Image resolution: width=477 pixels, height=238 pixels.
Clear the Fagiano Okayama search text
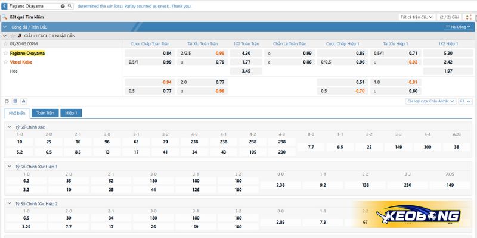point(63,6)
